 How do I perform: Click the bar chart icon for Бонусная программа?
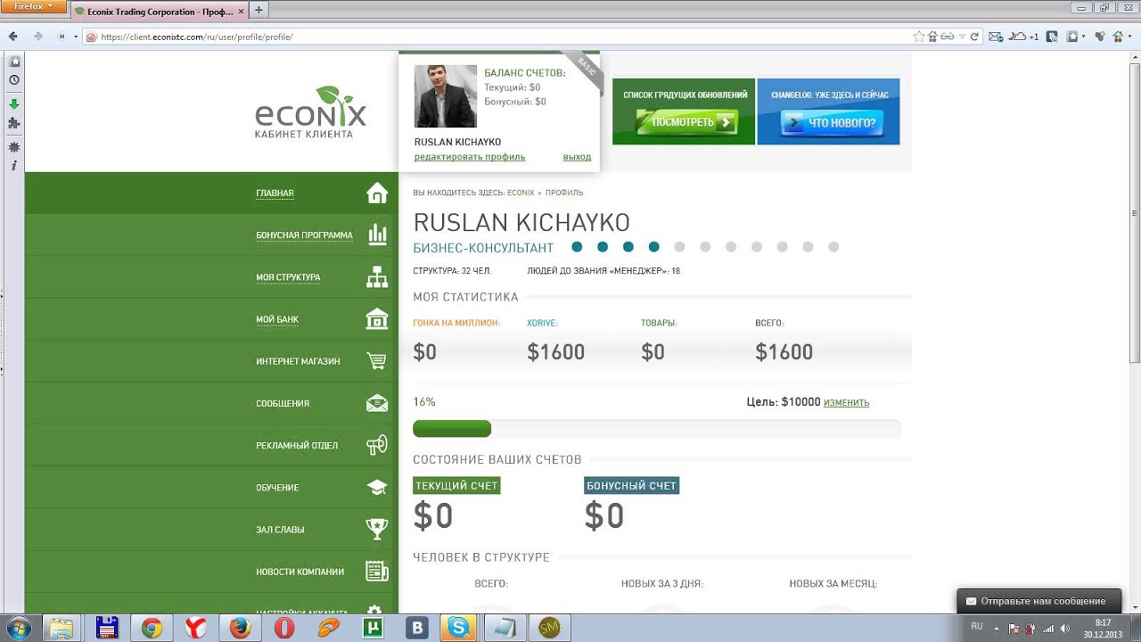(377, 235)
